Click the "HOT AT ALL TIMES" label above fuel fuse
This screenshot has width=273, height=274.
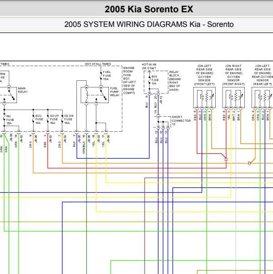click(98, 64)
